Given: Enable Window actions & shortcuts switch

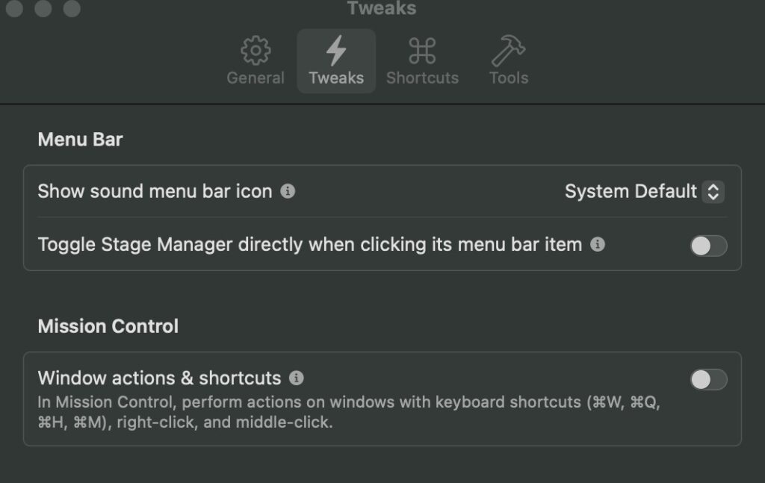Looking at the screenshot, I should (708, 380).
